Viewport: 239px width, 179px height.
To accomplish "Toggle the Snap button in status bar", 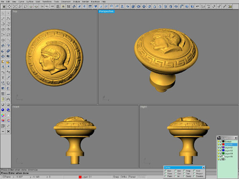I will click(x=116, y=177).
